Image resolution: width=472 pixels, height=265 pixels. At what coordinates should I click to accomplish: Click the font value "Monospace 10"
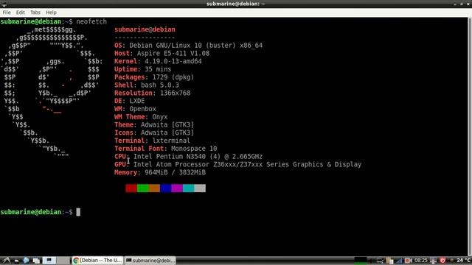[x=194, y=149]
